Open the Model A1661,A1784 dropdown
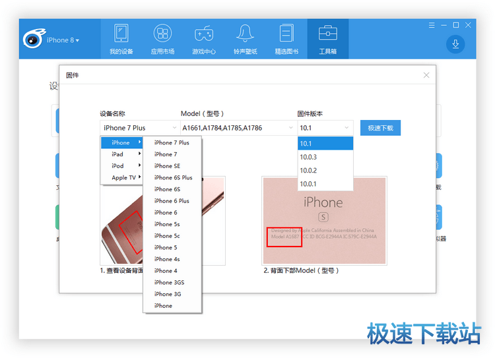 tap(238, 128)
